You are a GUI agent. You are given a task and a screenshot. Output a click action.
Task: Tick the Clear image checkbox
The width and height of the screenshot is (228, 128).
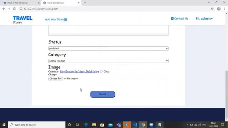(101, 71)
